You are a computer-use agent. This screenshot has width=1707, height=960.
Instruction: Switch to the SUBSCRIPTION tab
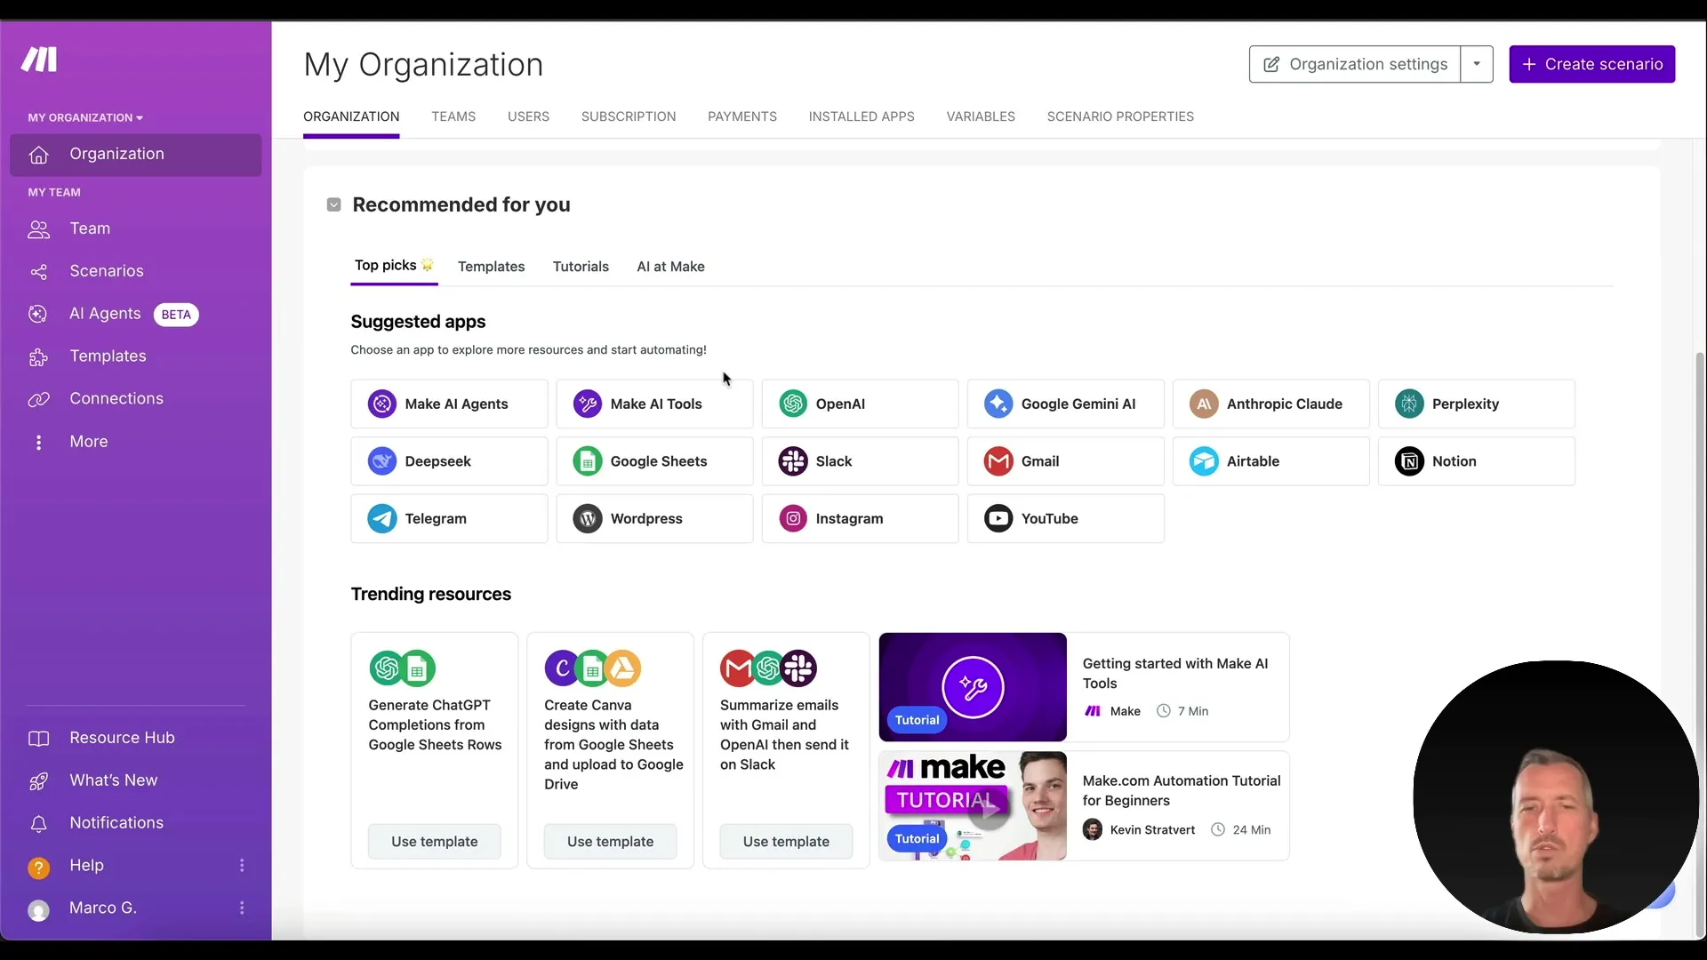(628, 116)
